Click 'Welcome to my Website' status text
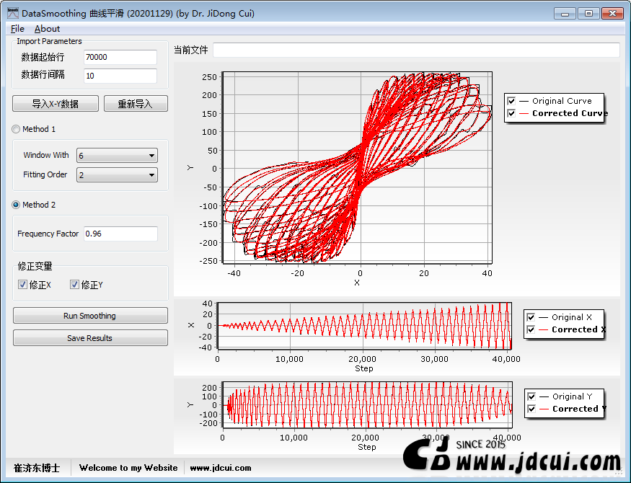This screenshot has width=631, height=483. pyautogui.click(x=128, y=468)
